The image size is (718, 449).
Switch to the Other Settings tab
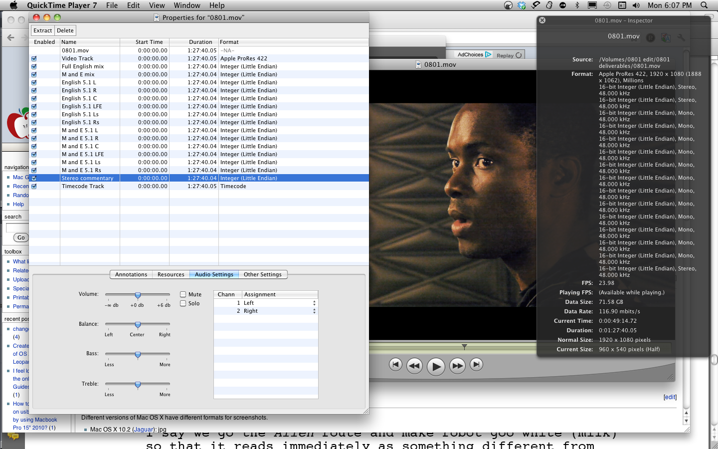[x=264, y=274]
